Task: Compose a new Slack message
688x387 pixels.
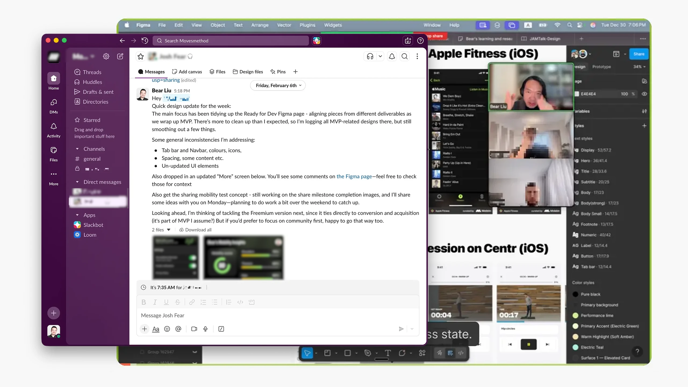Action: [x=120, y=56]
